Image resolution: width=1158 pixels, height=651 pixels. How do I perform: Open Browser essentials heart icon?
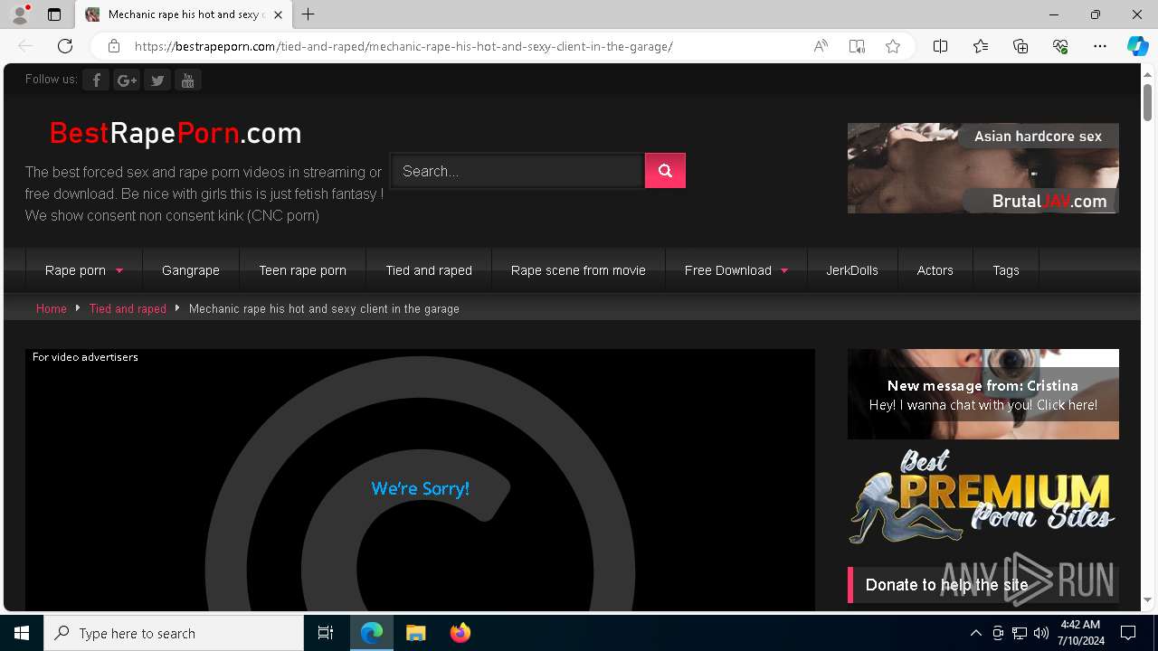point(1060,46)
